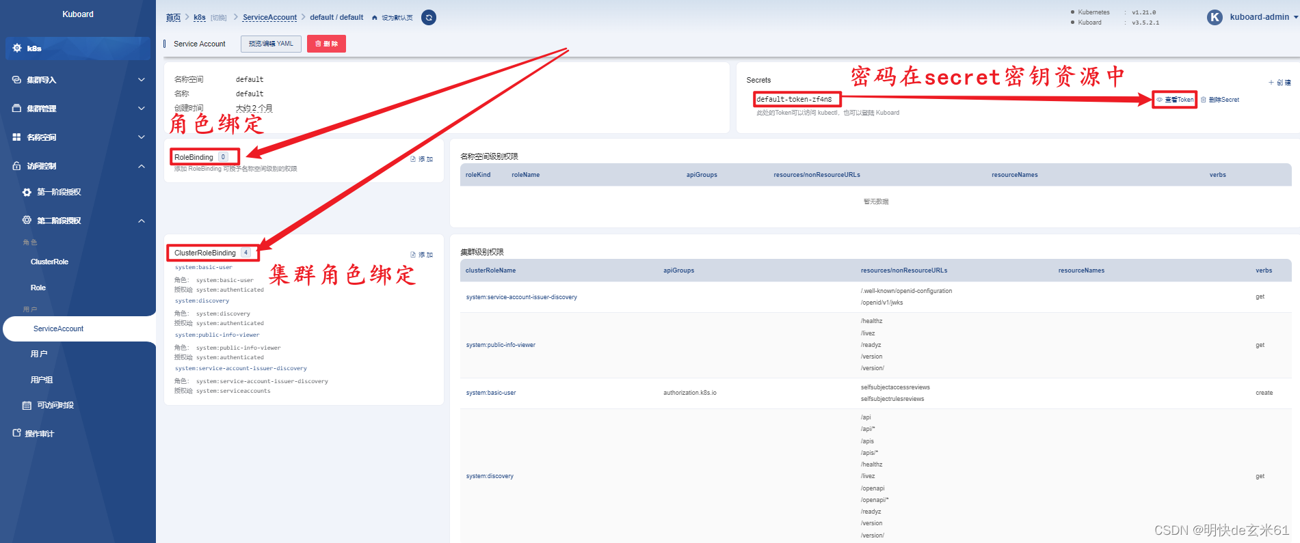Open system:service-account-issuer-discovery binding link in list
The width and height of the screenshot is (1300, 543).
(241, 369)
